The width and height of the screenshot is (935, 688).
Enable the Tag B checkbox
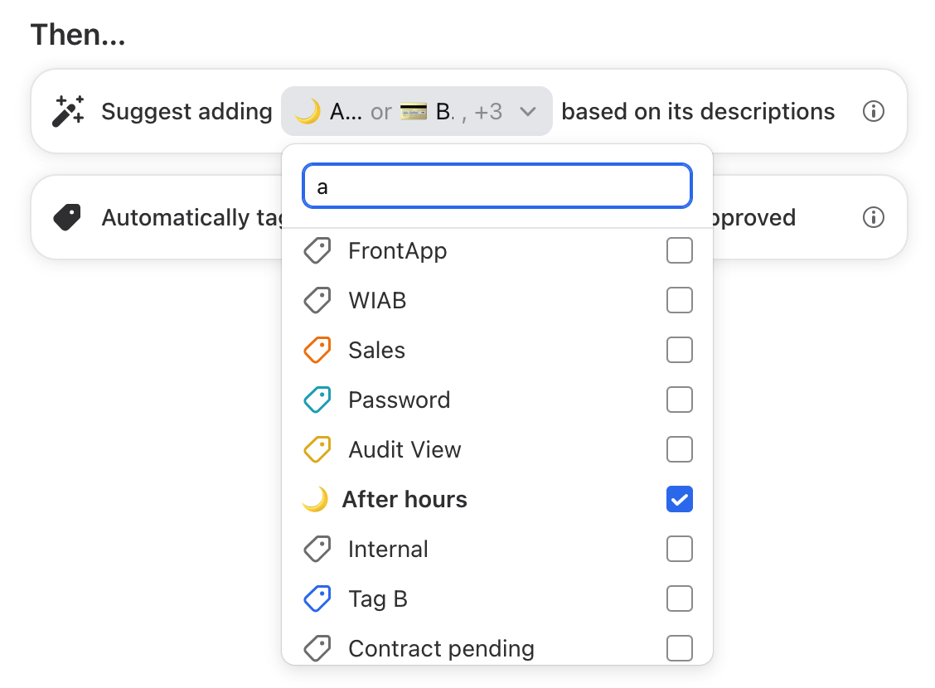pos(679,598)
